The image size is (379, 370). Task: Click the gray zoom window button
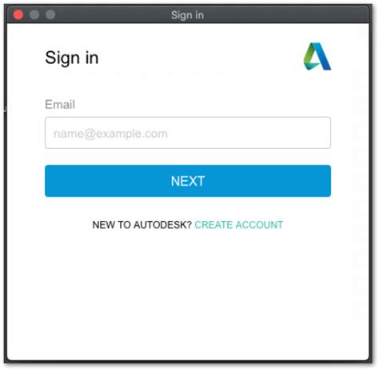tap(50, 14)
